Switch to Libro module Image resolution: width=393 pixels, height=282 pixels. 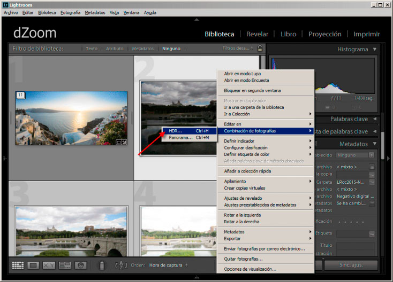pos(288,34)
